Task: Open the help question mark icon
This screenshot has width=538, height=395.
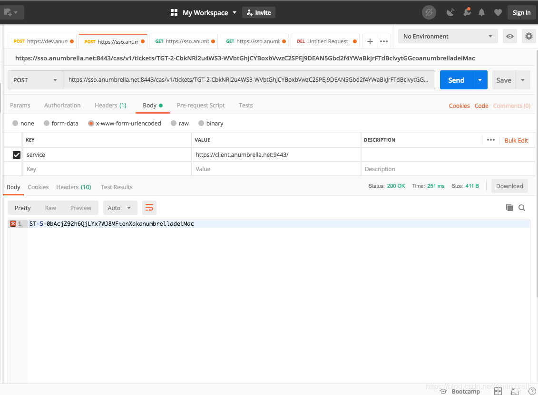Action: 532,391
